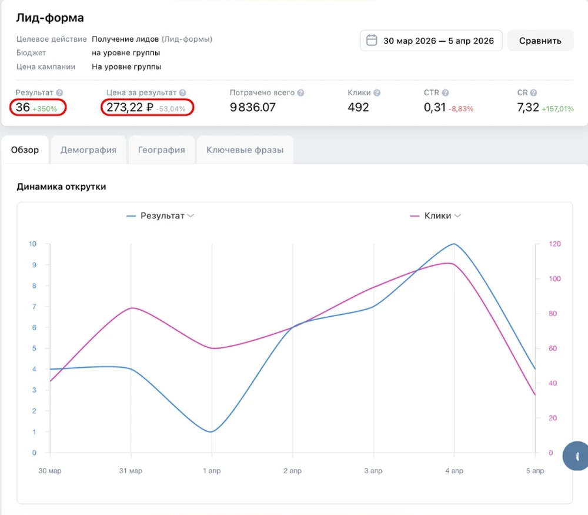The image size is (588, 515).
Task: Open the round blue floating widget button
Action: [x=576, y=456]
